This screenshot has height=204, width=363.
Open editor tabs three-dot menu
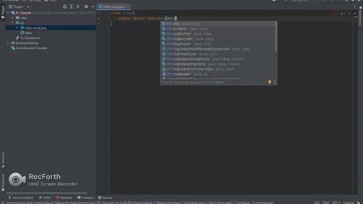click(x=354, y=7)
